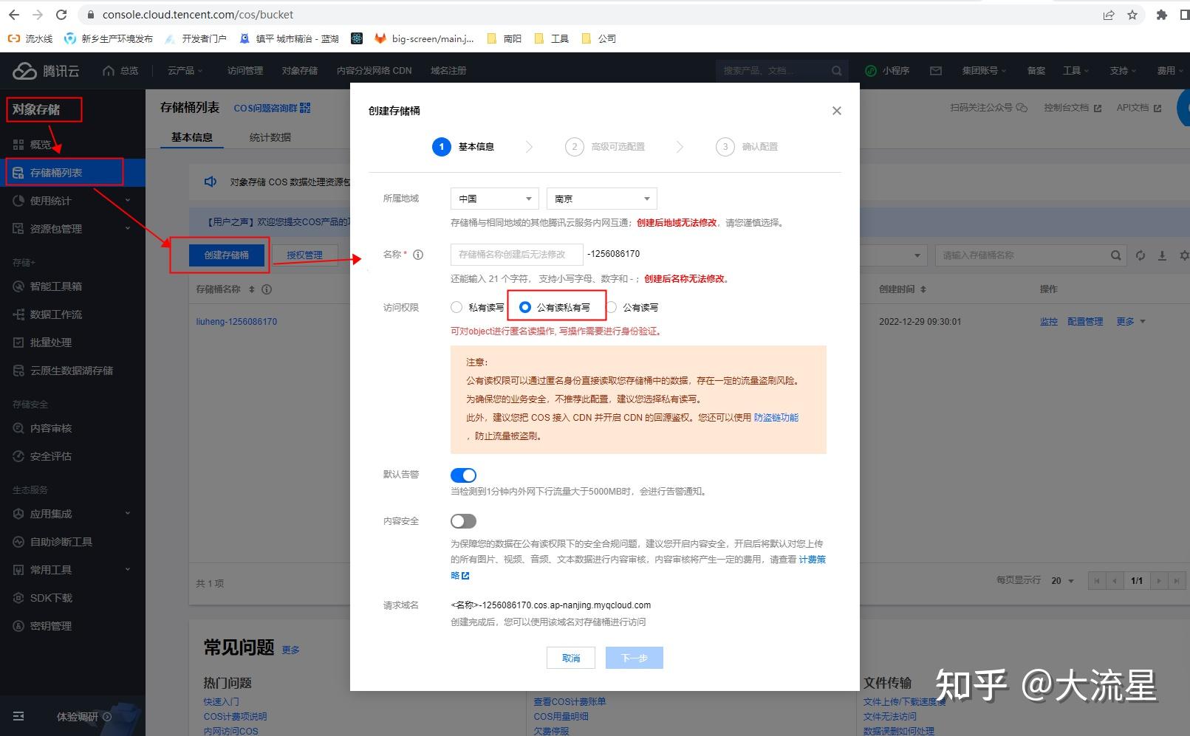Screen dimensions: 1190x736
Task: Click the 下一步 button in the dialog
Action: (635, 658)
